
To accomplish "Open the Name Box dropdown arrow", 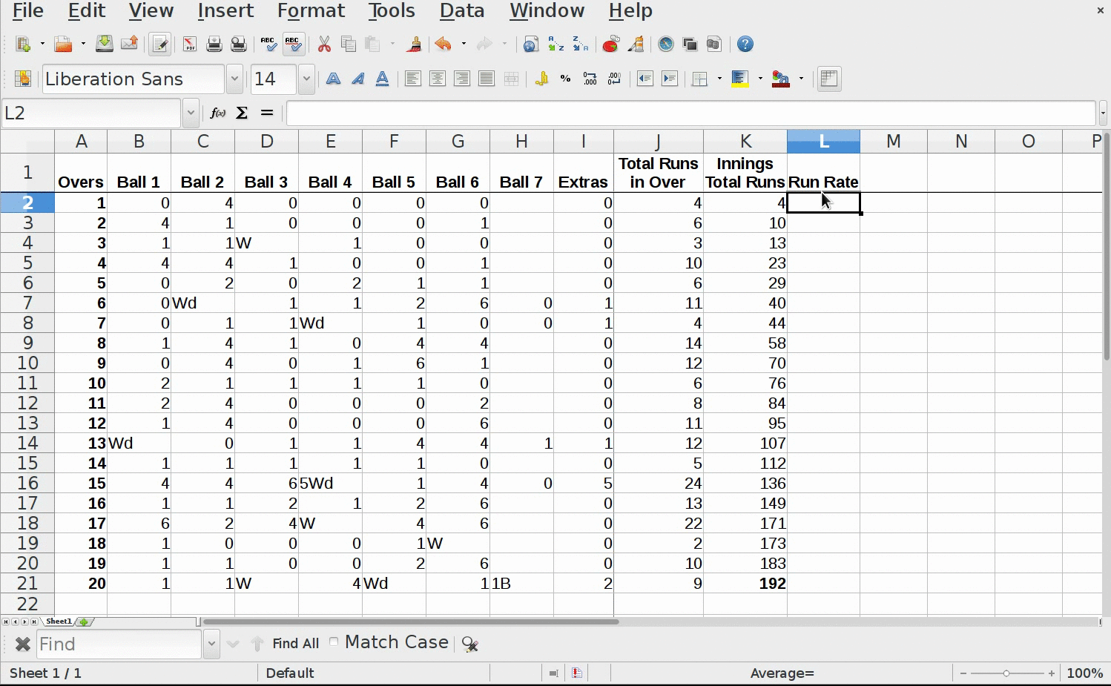I will click(191, 113).
